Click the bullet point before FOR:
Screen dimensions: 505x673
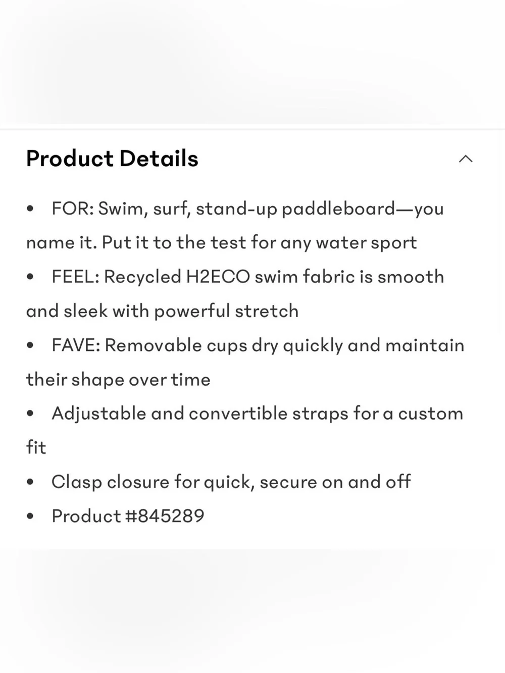(30, 209)
